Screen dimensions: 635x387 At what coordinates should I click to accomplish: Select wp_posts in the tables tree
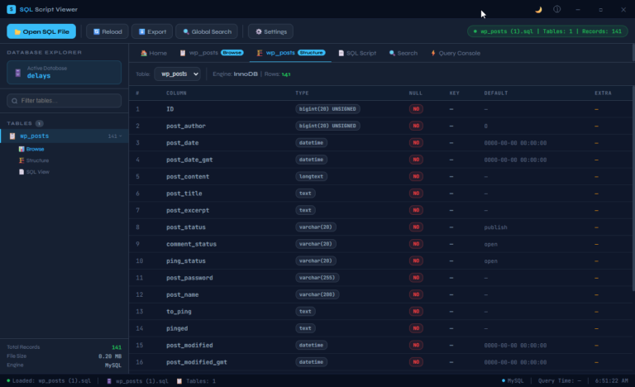64,136
